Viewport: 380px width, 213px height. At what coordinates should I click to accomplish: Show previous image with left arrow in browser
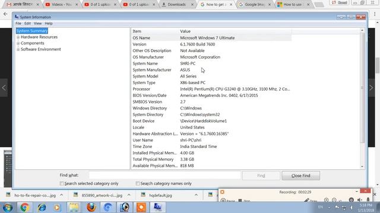click(4, 88)
